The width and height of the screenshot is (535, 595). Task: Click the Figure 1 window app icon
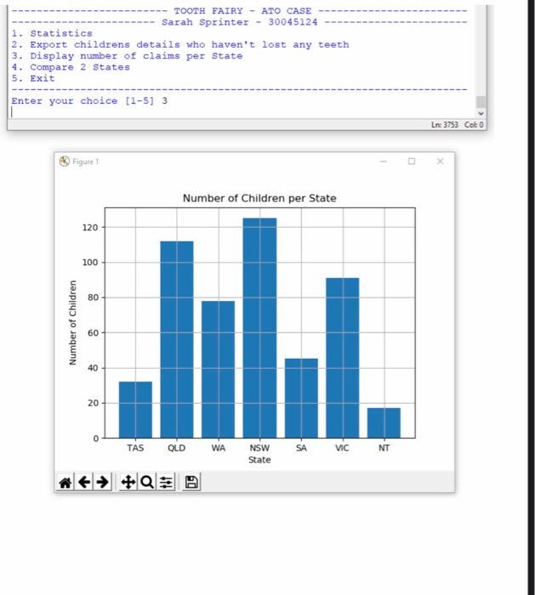pos(65,161)
